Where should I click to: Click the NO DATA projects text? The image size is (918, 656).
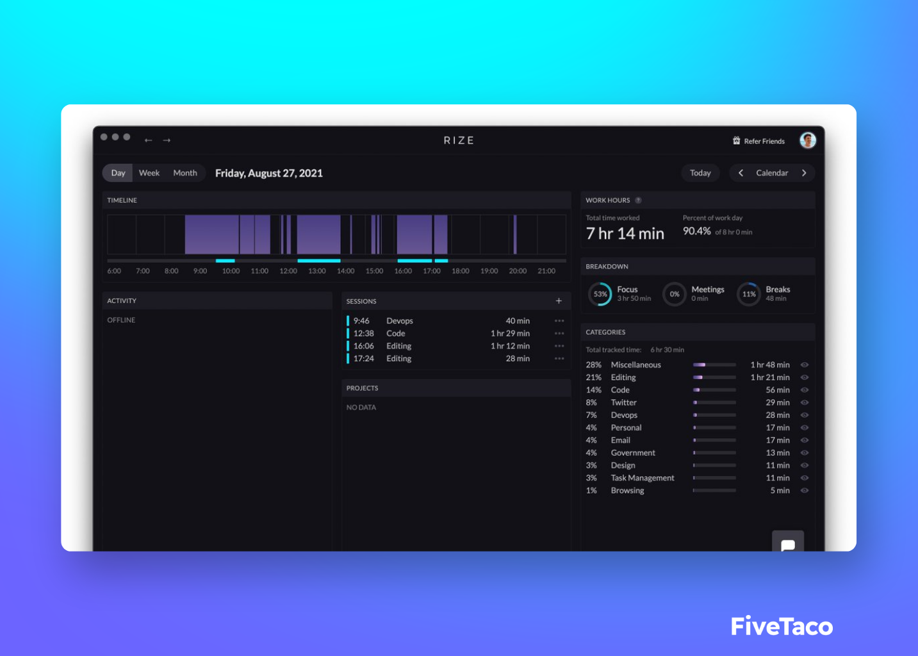coord(361,407)
